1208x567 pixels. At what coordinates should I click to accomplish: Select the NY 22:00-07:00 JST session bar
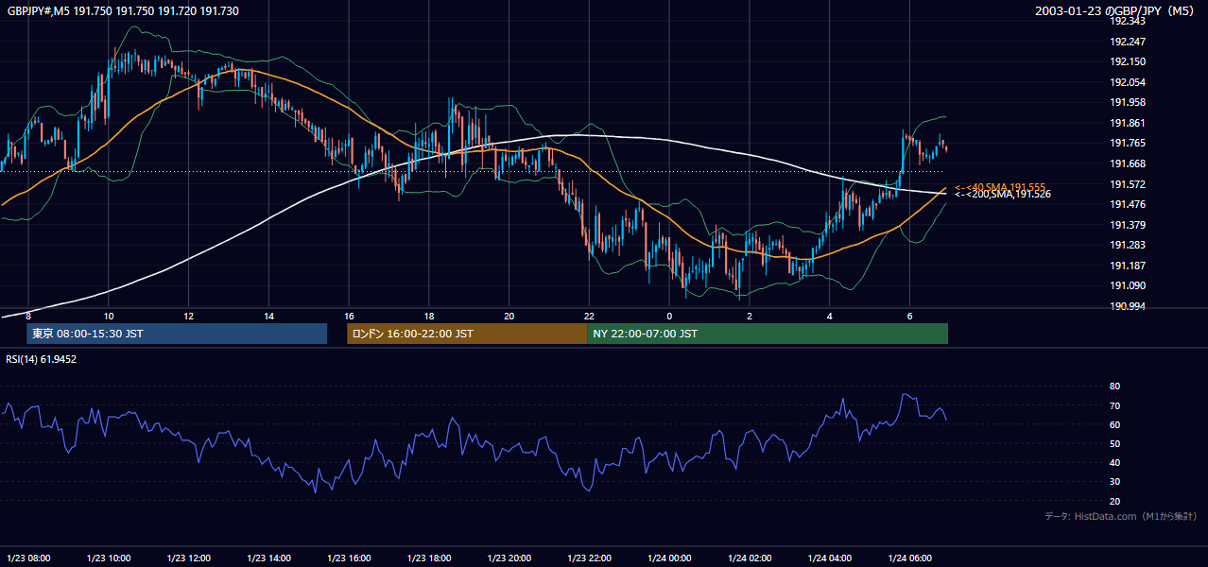coord(768,334)
